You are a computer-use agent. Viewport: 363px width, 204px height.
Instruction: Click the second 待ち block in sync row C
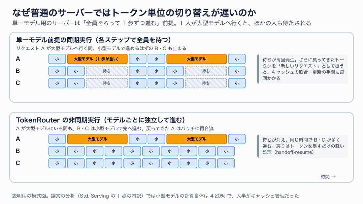[206, 83]
